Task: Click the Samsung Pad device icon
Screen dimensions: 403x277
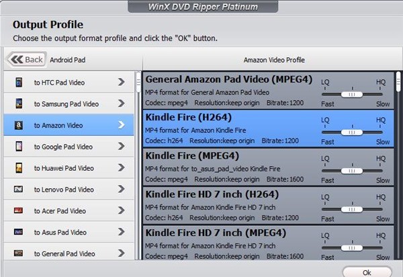Action: [x=19, y=104]
